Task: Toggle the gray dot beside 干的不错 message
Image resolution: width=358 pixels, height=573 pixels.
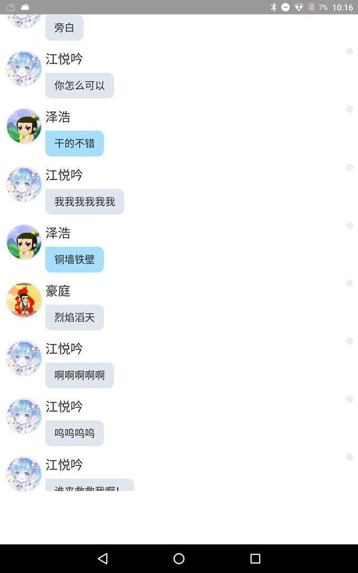Action: (350, 109)
